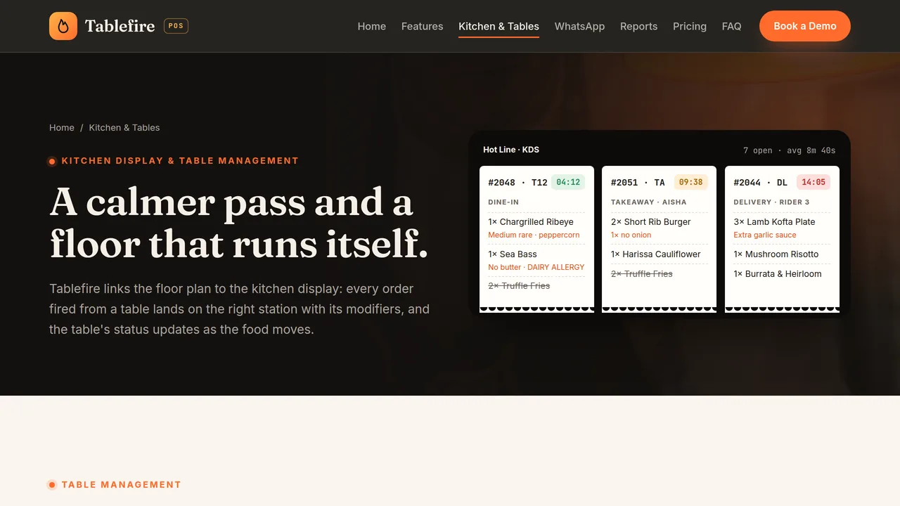Image resolution: width=900 pixels, height=506 pixels.
Task: Follow the Home breadcrumb link
Action: click(62, 127)
